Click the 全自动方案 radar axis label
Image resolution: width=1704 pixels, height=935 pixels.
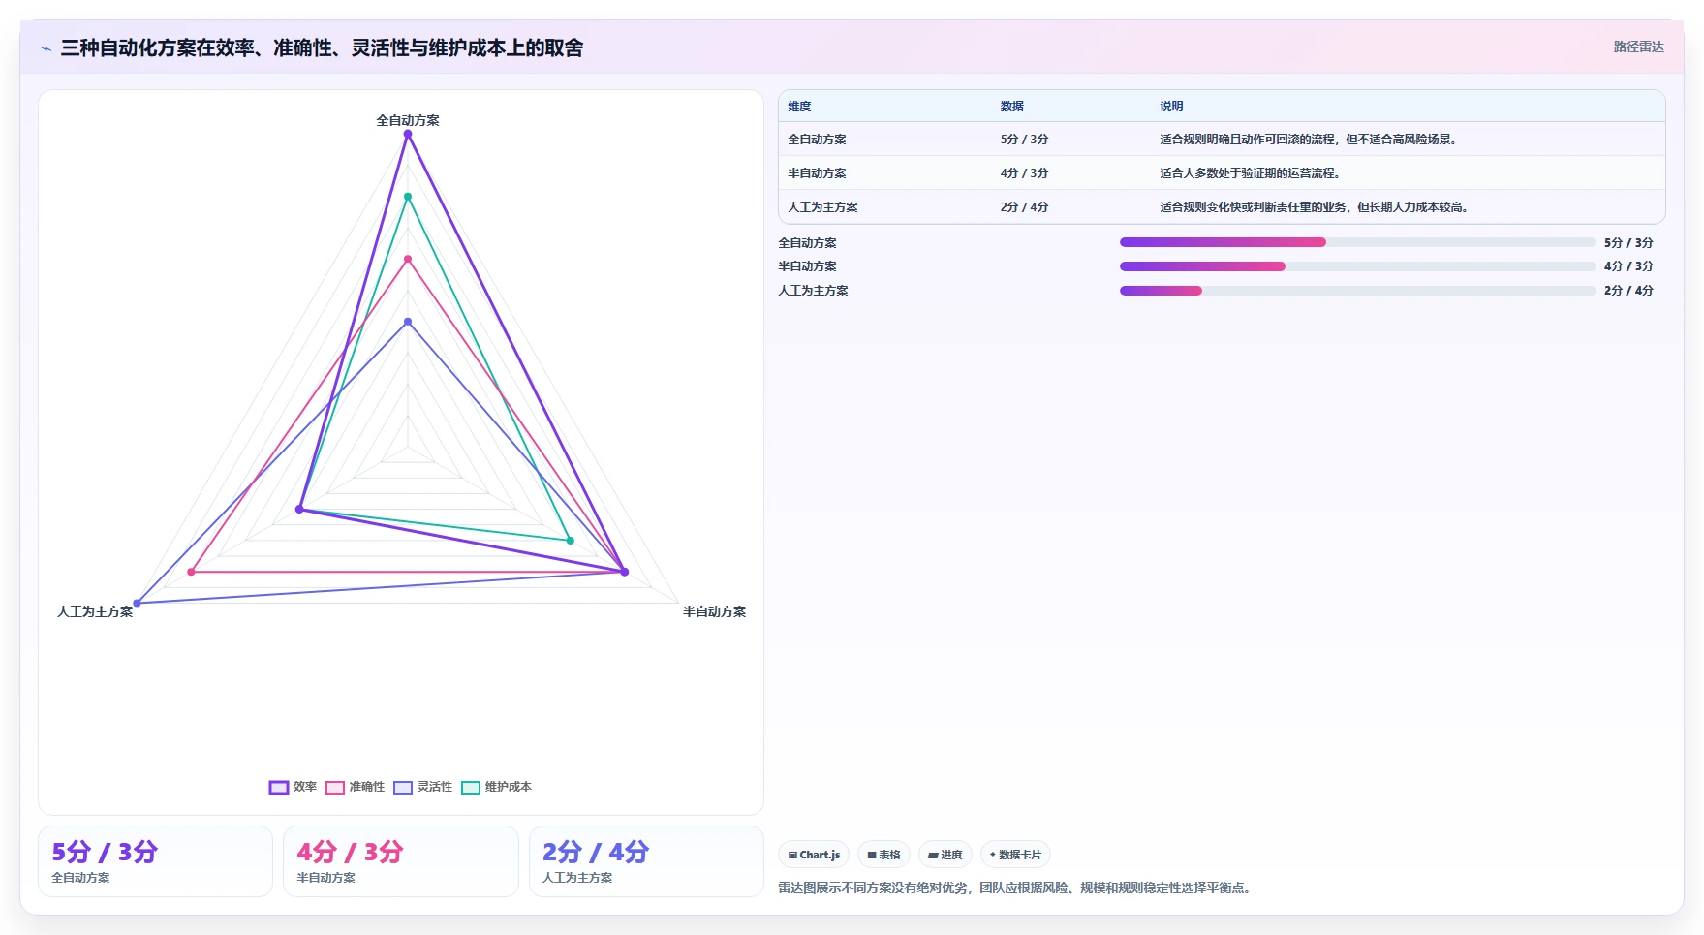[408, 120]
